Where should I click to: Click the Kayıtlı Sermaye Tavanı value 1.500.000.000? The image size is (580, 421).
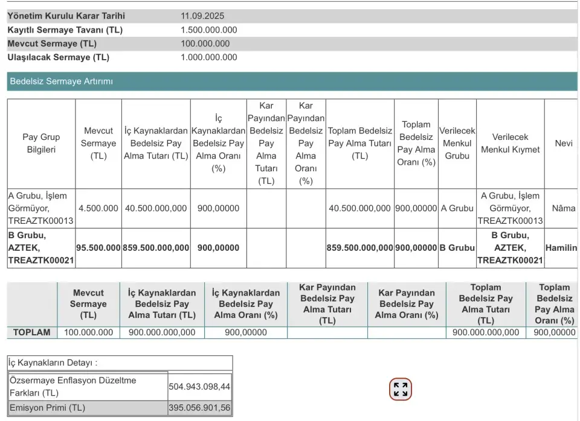pyautogui.click(x=208, y=30)
